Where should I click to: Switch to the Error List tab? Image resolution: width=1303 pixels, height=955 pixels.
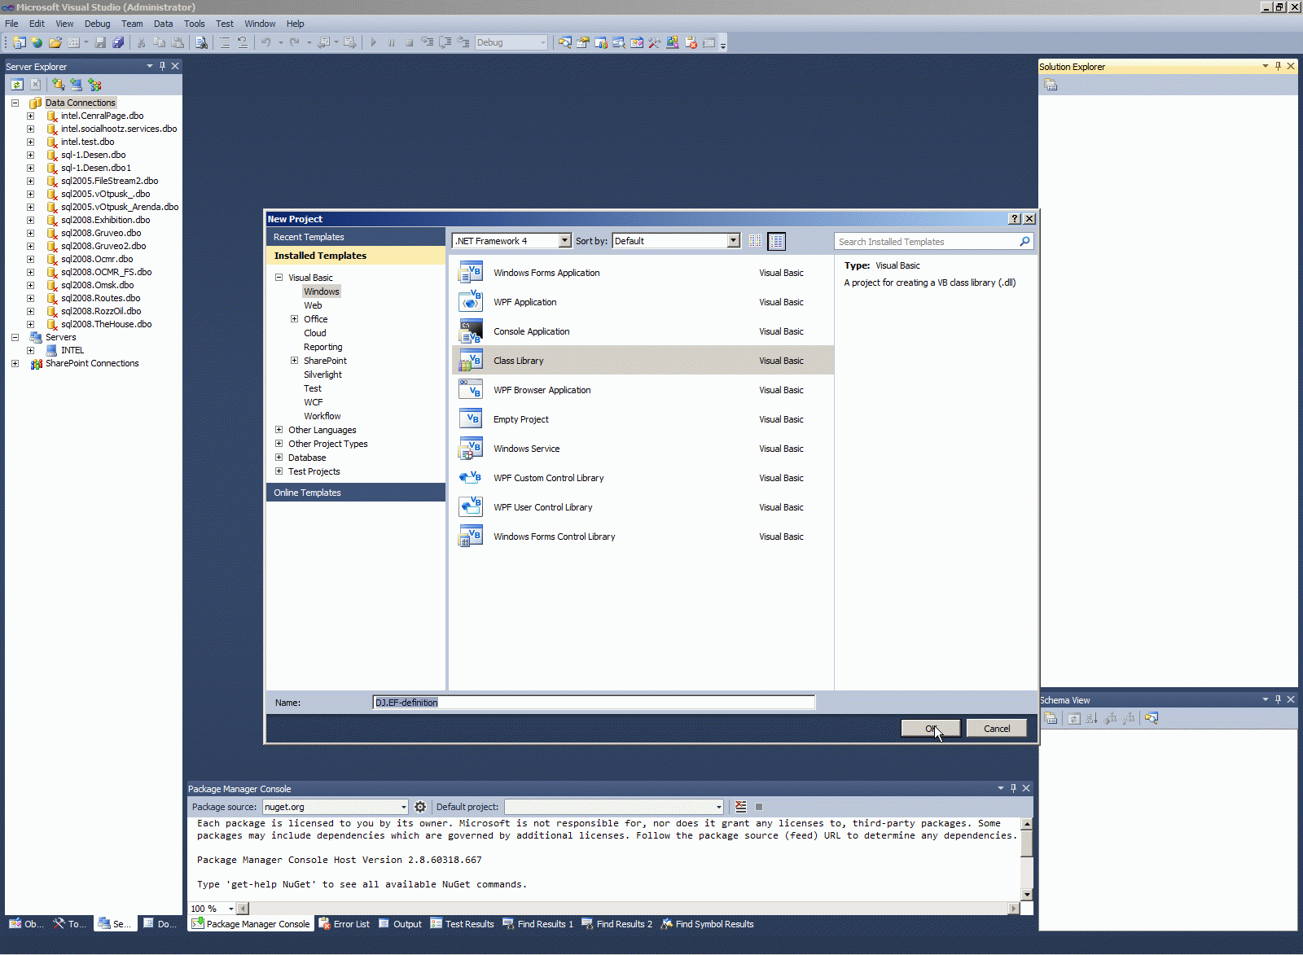(344, 924)
